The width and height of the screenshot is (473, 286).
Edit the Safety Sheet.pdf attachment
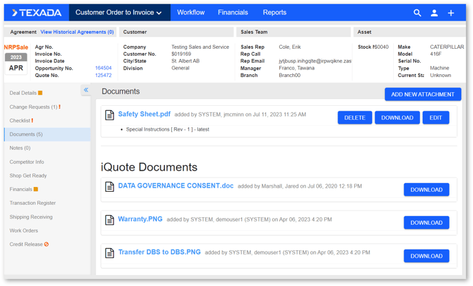click(x=436, y=118)
